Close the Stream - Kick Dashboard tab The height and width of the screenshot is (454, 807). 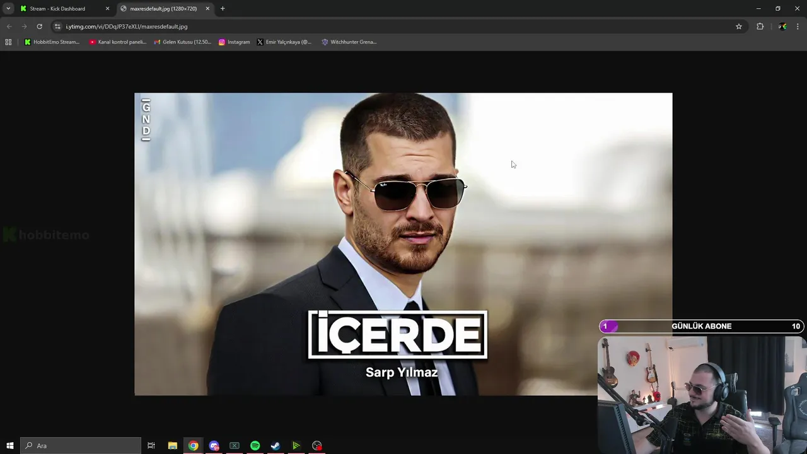coord(107,9)
